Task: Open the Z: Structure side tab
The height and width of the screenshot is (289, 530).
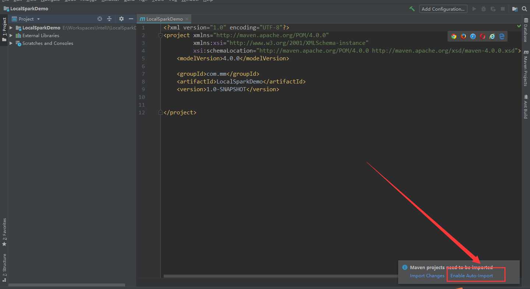Action: tap(4, 267)
